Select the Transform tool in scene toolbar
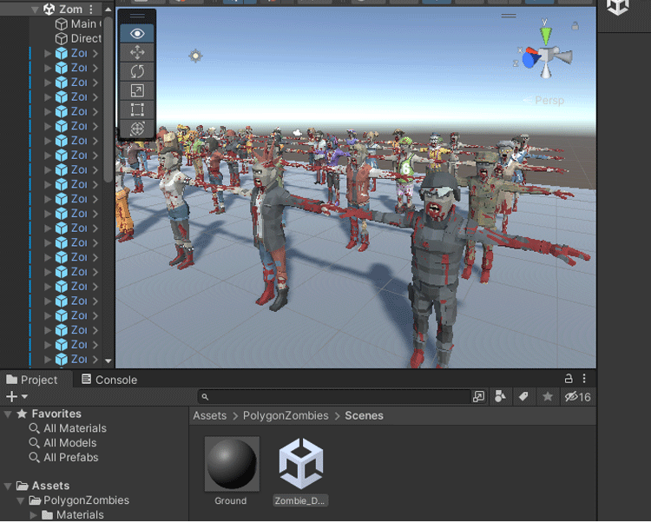651x523 pixels. click(x=137, y=129)
